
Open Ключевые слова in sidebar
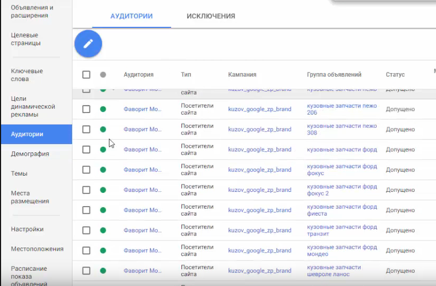[27, 75]
